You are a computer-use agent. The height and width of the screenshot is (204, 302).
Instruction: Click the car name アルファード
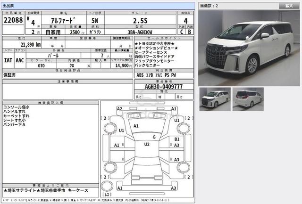tap(63, 21)
